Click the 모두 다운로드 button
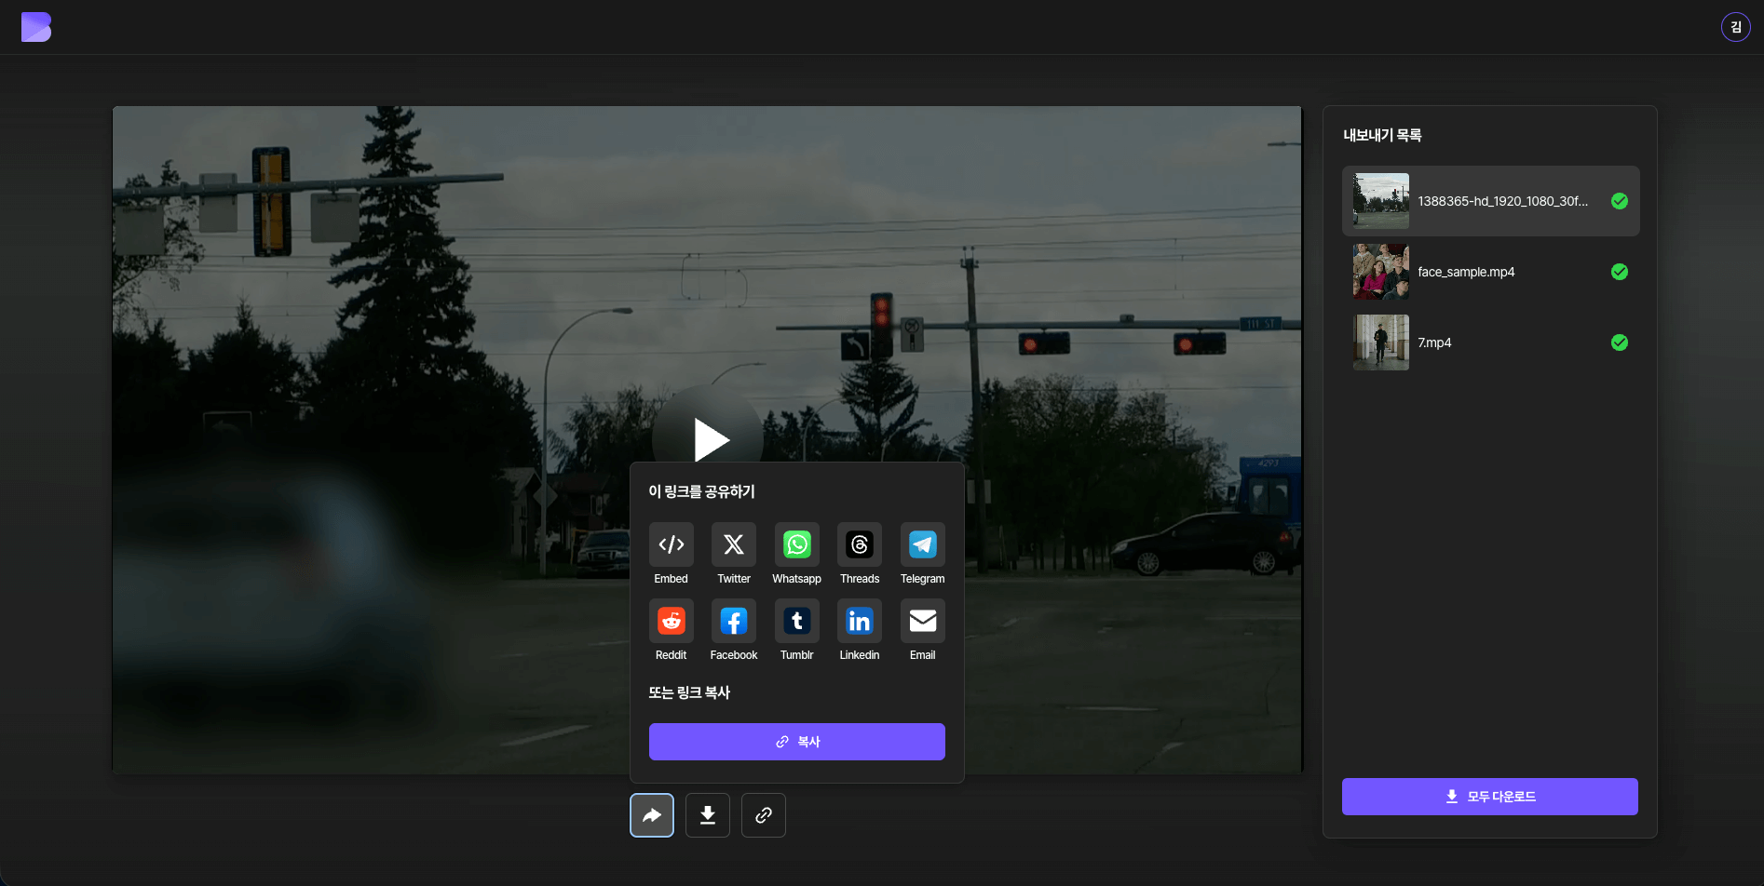The height and width of the screenshot is (886, 1764). click(1489, 797)
